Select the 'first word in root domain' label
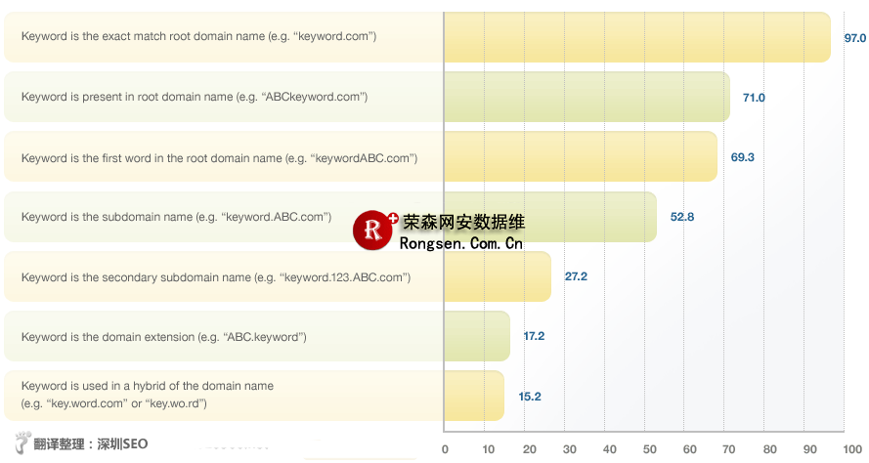869x463 pixels. (219, 157)
